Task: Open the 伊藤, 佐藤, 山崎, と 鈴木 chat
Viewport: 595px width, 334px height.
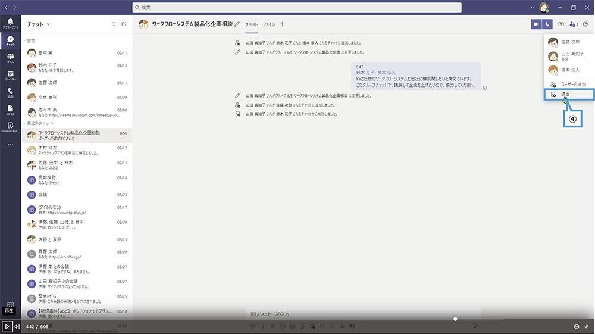Action: coord(77,224)
